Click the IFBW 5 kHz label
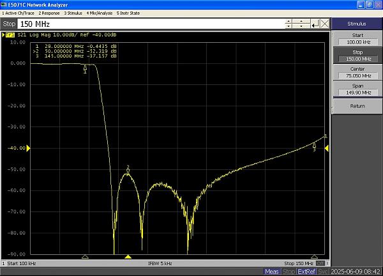Screen dimensions: 383x276 click(x=160, y=263)
